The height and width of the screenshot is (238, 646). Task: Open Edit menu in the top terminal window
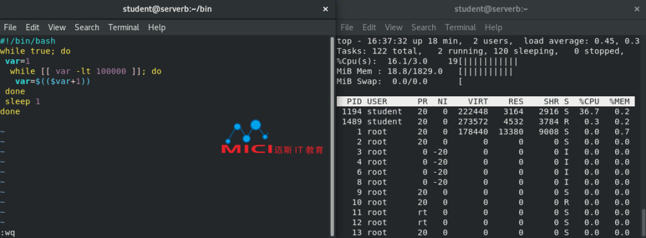point(369,28)
